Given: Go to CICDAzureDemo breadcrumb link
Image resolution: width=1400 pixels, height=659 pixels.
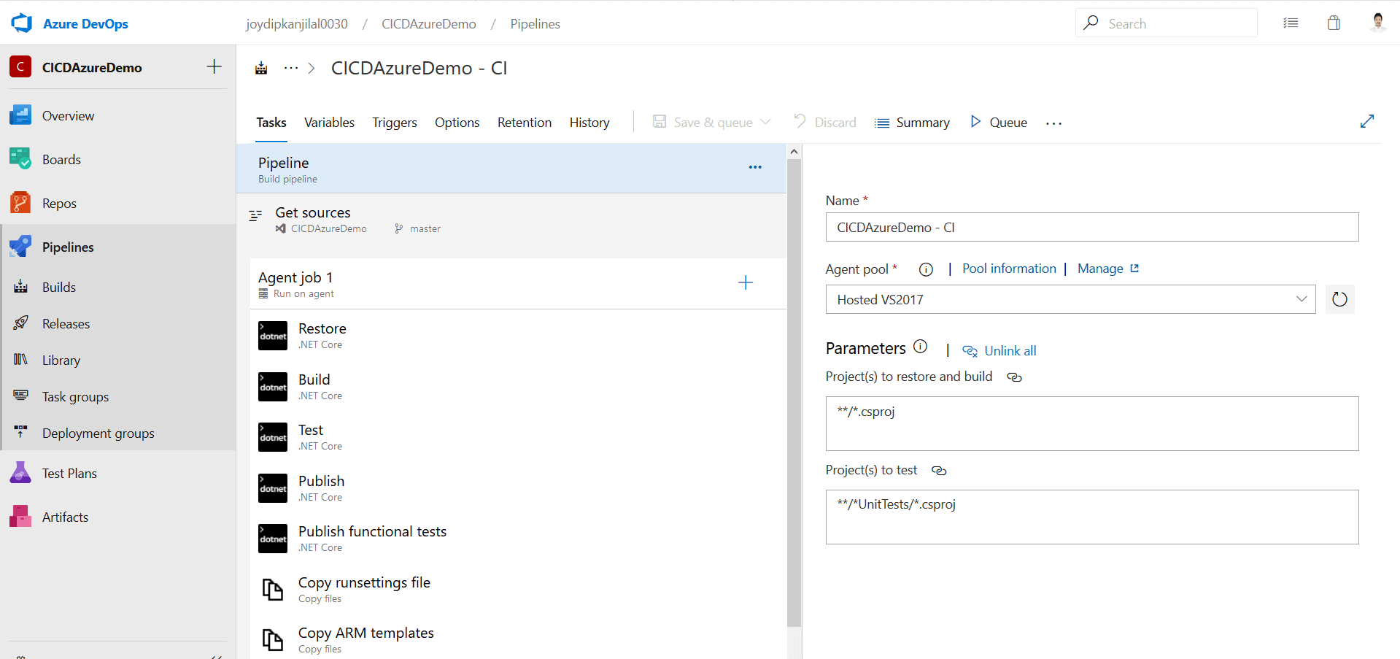Looking at the screenshot, I should click(429, 24).
